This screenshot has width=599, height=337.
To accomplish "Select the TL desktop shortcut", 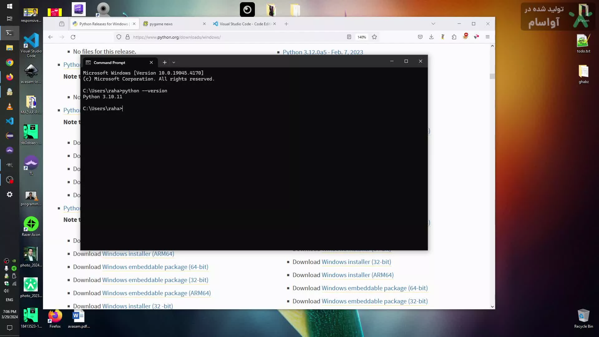I will pos(31,165).
